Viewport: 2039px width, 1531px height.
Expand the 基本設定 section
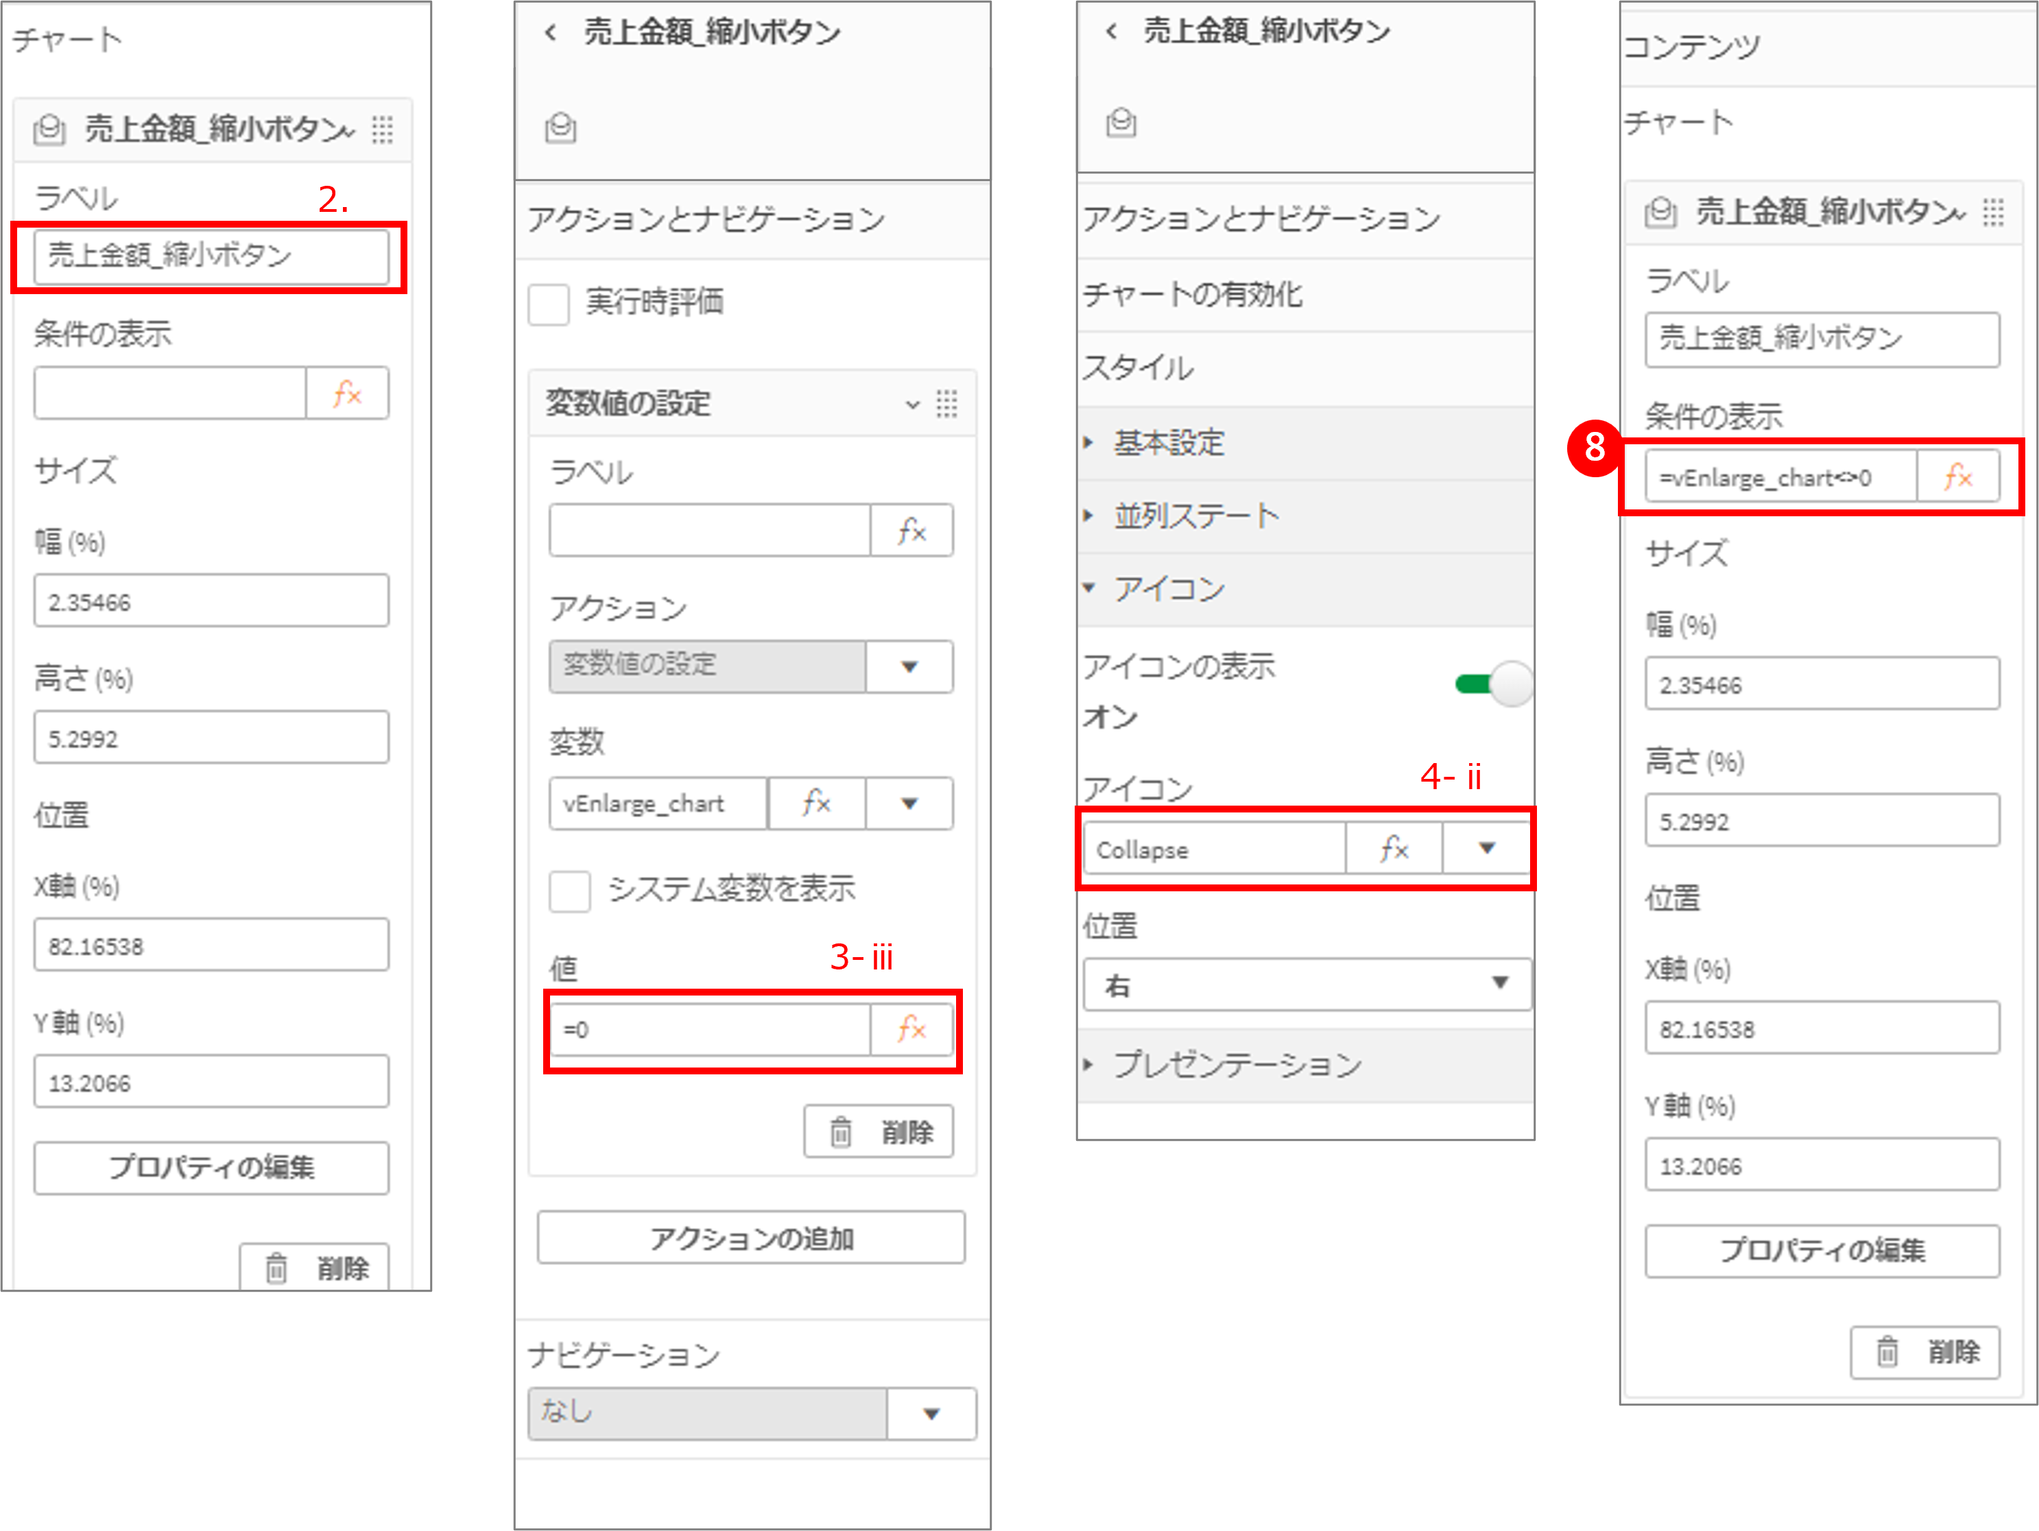[1305, 444]
